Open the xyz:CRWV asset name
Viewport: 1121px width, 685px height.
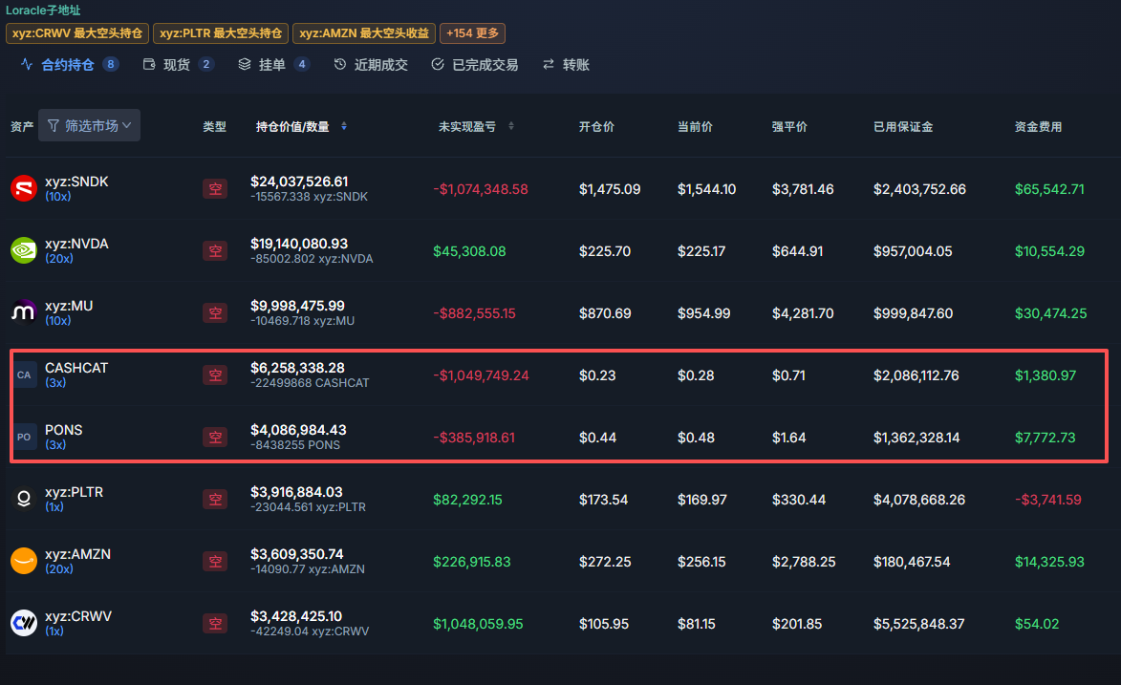(78, 616)
